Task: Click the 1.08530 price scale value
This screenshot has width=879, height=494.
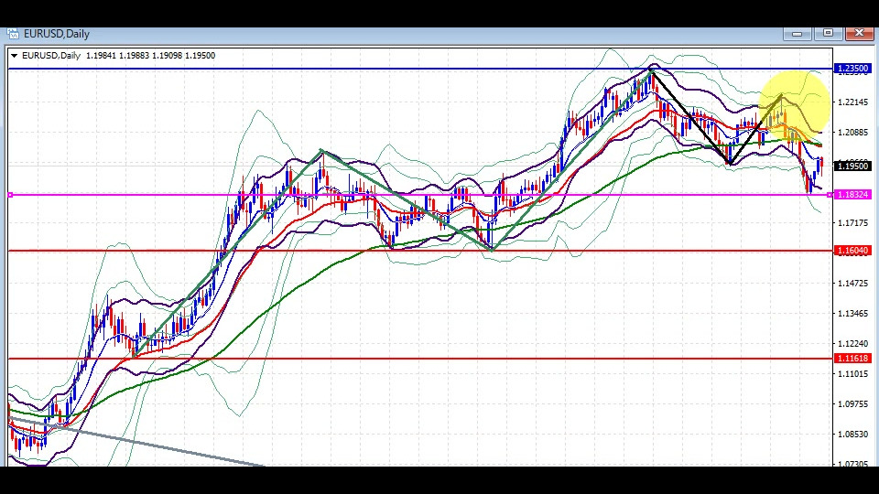Action: point(852,434)
